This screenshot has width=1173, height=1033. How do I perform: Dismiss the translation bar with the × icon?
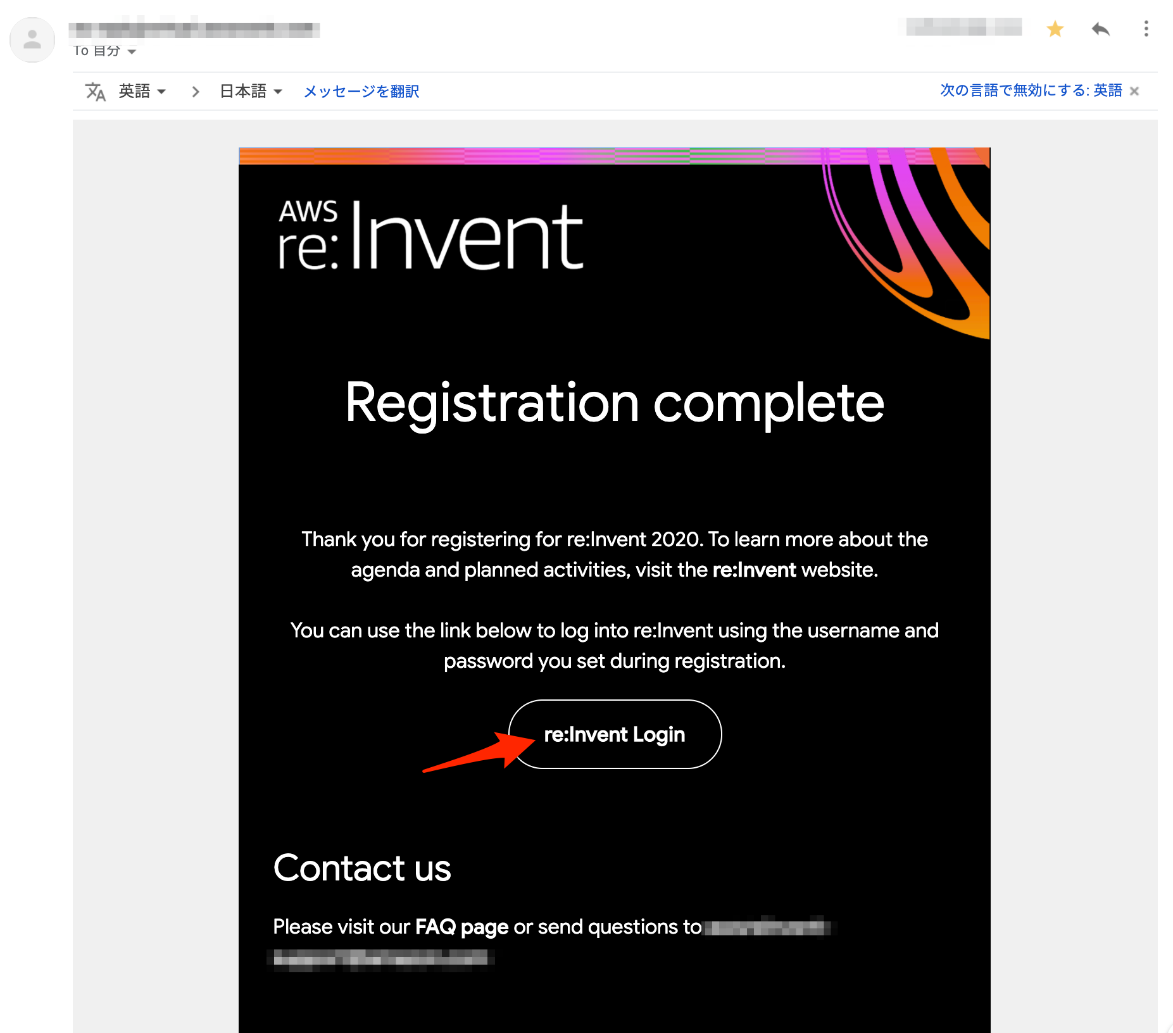tap(1134, 91)
